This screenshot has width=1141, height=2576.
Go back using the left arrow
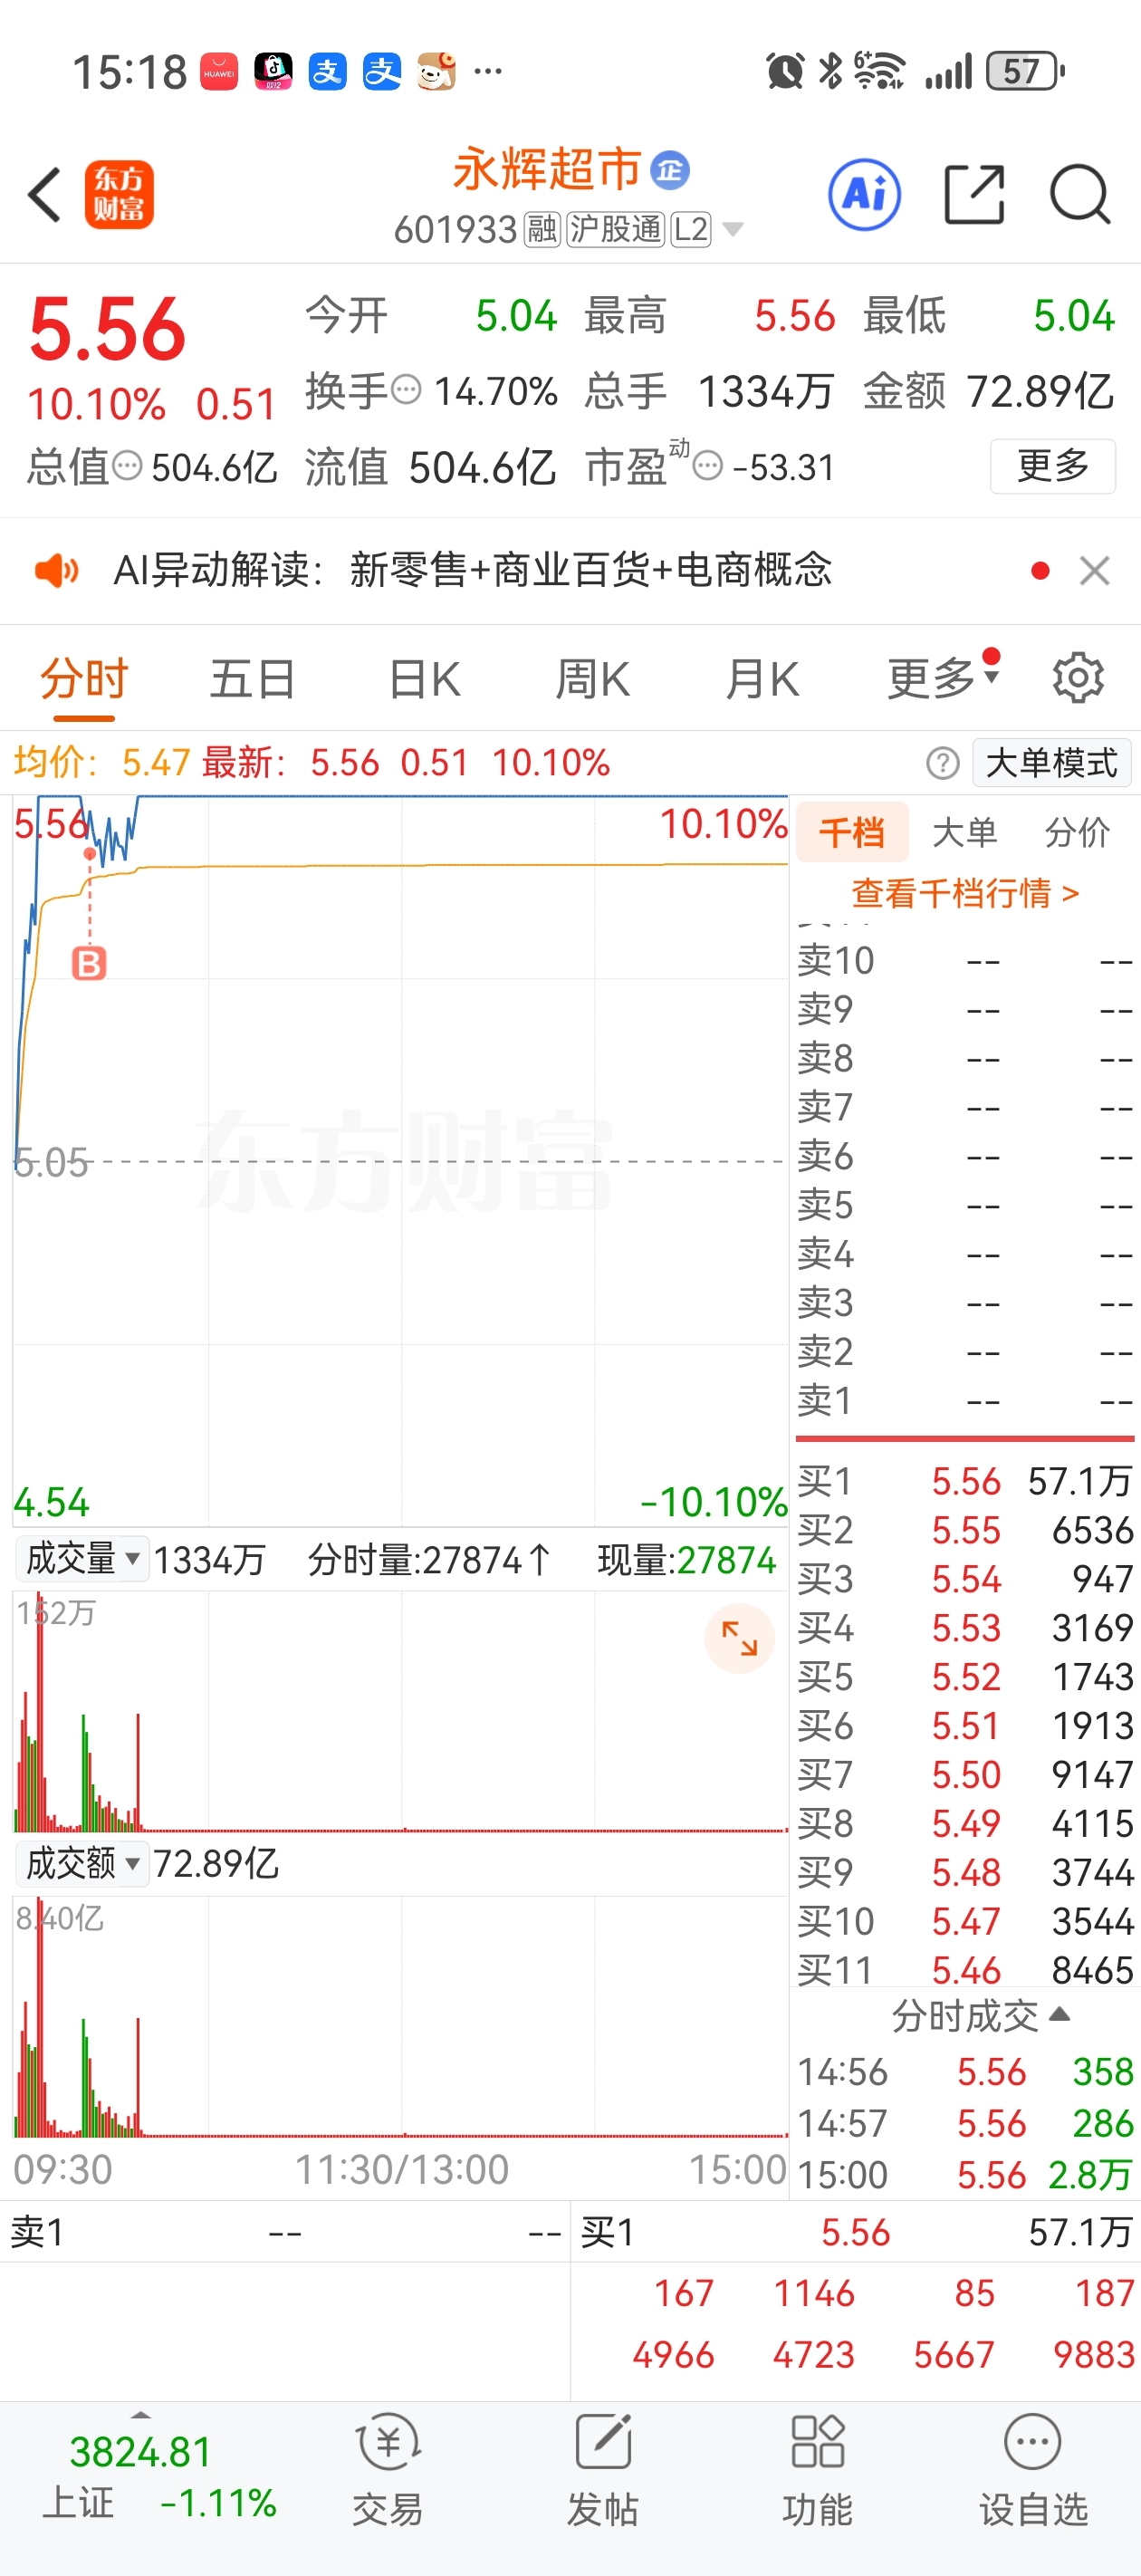coord(45,194)
